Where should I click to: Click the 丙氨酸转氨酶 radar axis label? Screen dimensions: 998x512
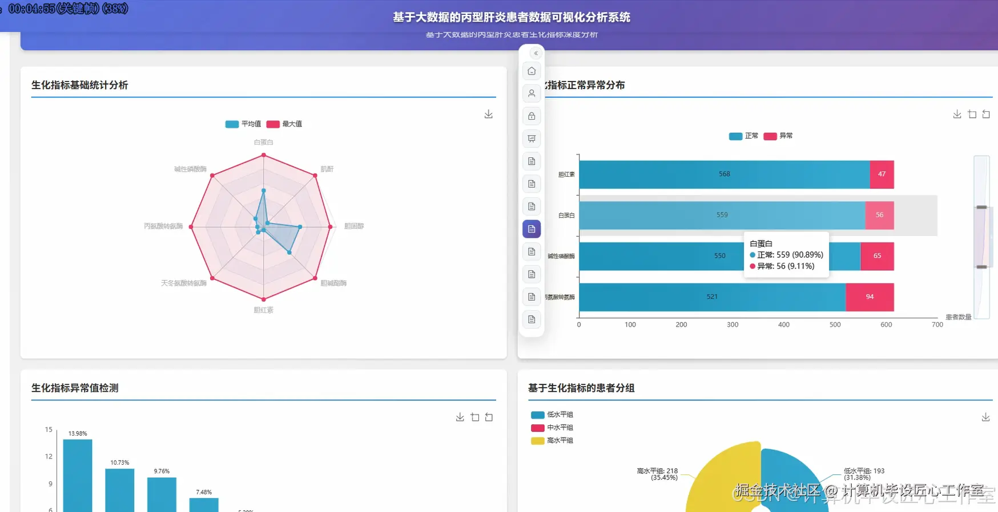(163, 226)
